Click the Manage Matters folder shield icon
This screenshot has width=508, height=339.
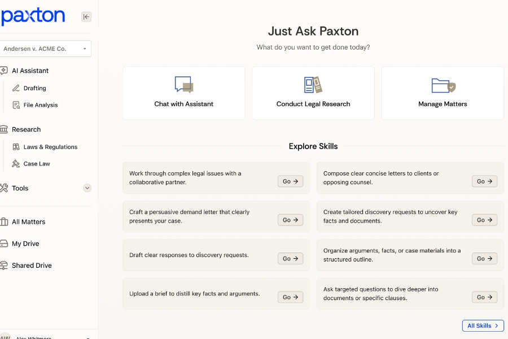[x=444, y=85]
